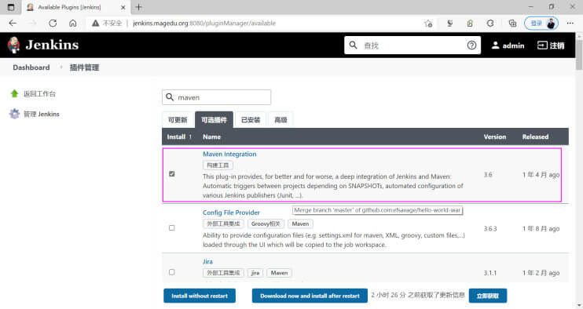
Task: Click 外部工具集成 tag under Config File Provider
Action: pos(223,224)
